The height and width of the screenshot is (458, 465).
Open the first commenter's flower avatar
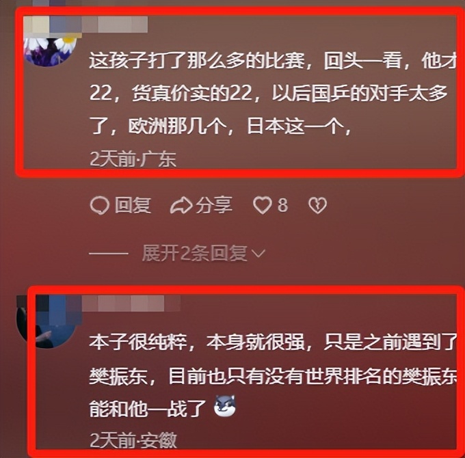point(50,49)
